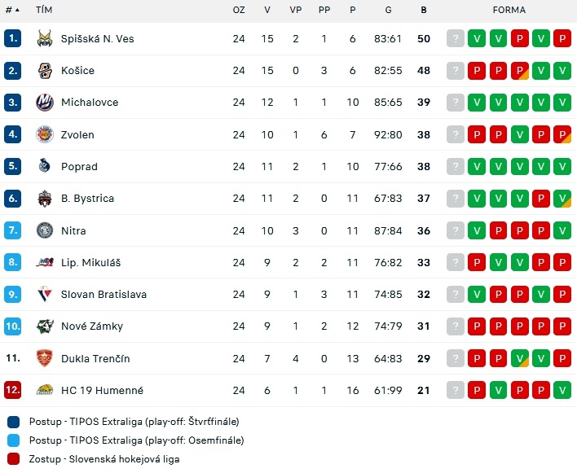Sort standings by B points column
Image resolution: width=577 pixels, height=473 pixels.
tap(424, 10)
